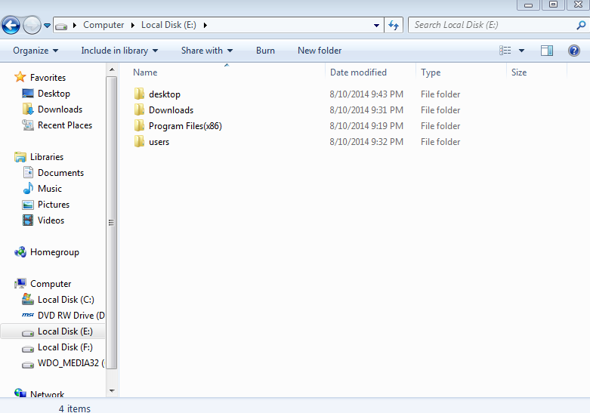Click the Videos library film icon
The image size is (590, 413).
pos(28,220)
